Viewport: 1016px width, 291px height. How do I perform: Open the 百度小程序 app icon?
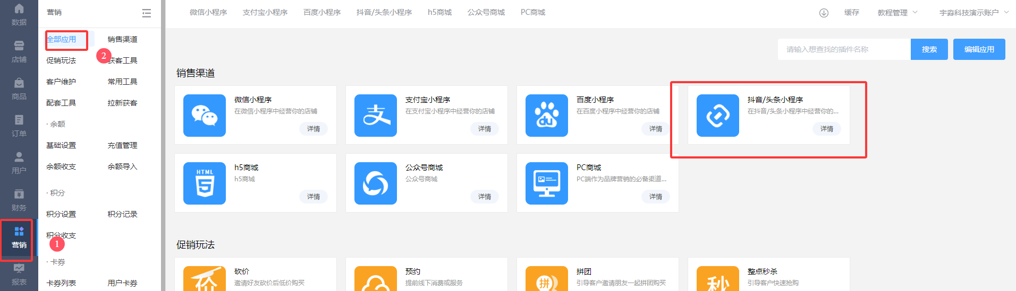tap(547, 116)
